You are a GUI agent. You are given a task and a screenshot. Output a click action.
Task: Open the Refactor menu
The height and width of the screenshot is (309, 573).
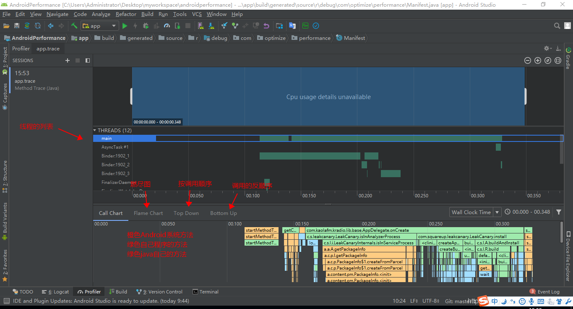point(126,14)
